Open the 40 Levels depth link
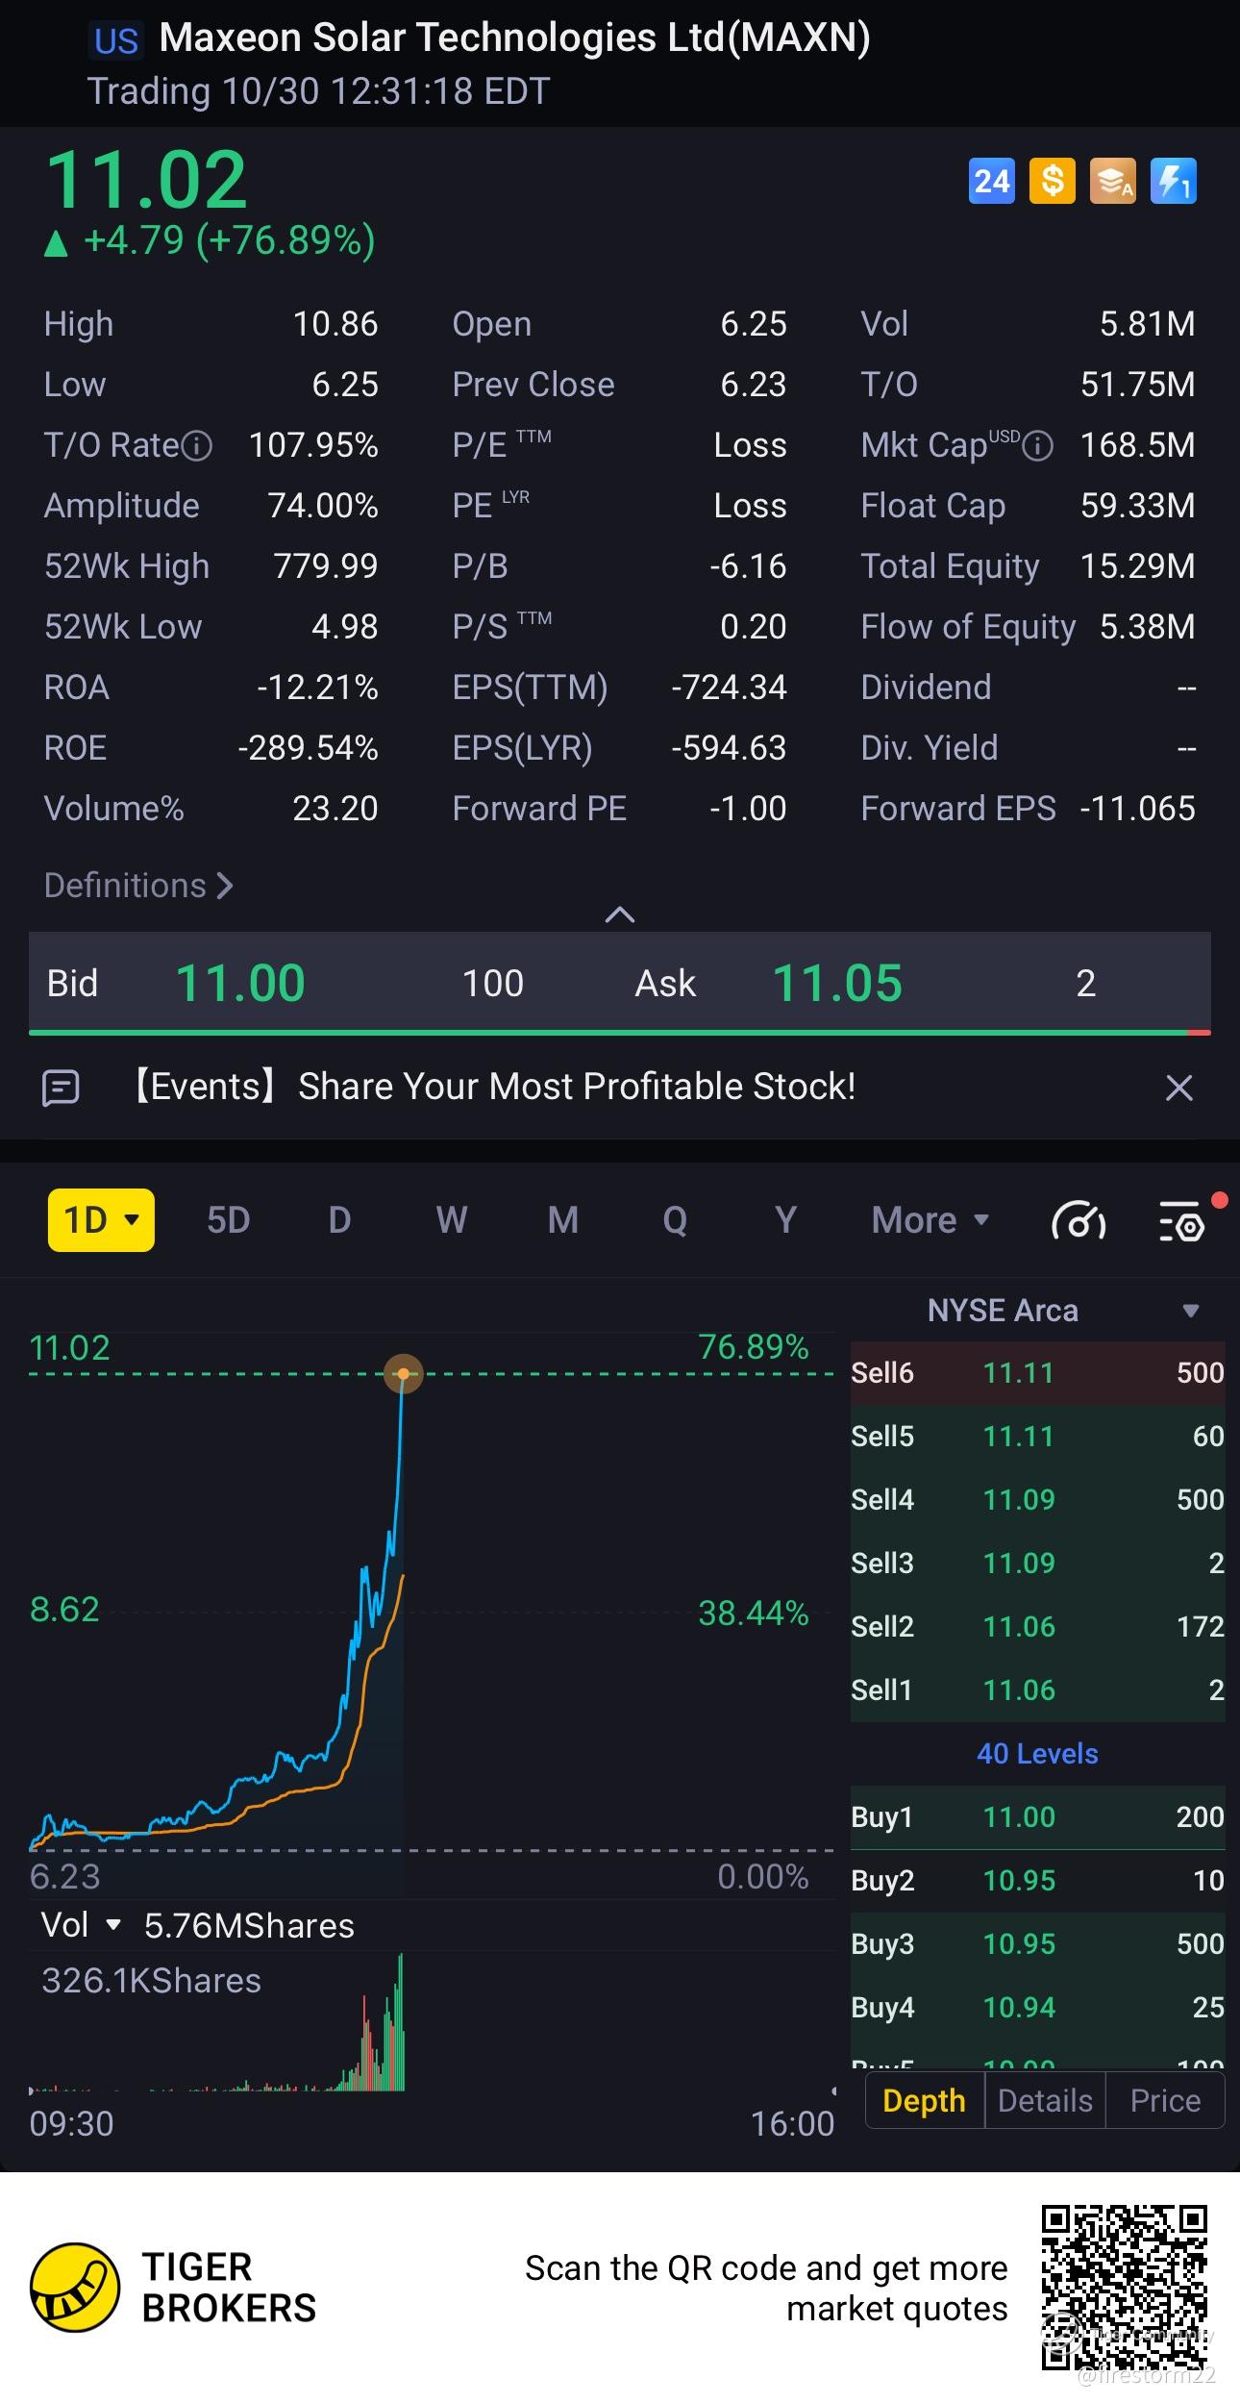1240x2403 pixels. coord(1037,1754)
